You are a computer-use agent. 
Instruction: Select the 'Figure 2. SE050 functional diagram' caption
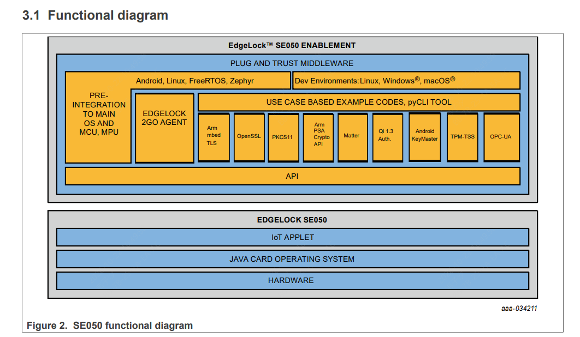(x=109, y=326)
